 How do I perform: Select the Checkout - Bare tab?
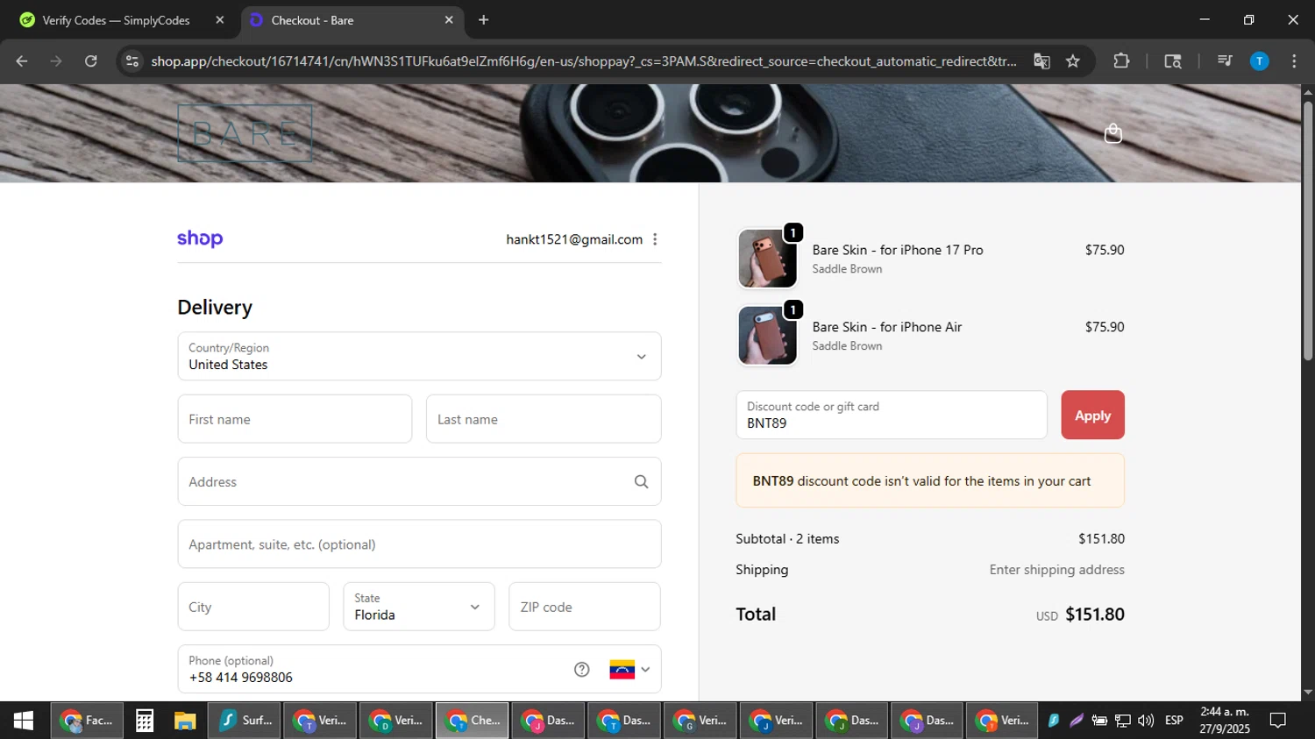(351, 20)
